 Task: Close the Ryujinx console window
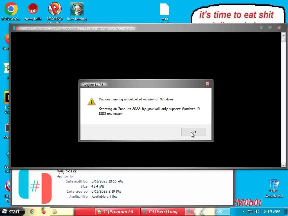click(x=279, y=28)
